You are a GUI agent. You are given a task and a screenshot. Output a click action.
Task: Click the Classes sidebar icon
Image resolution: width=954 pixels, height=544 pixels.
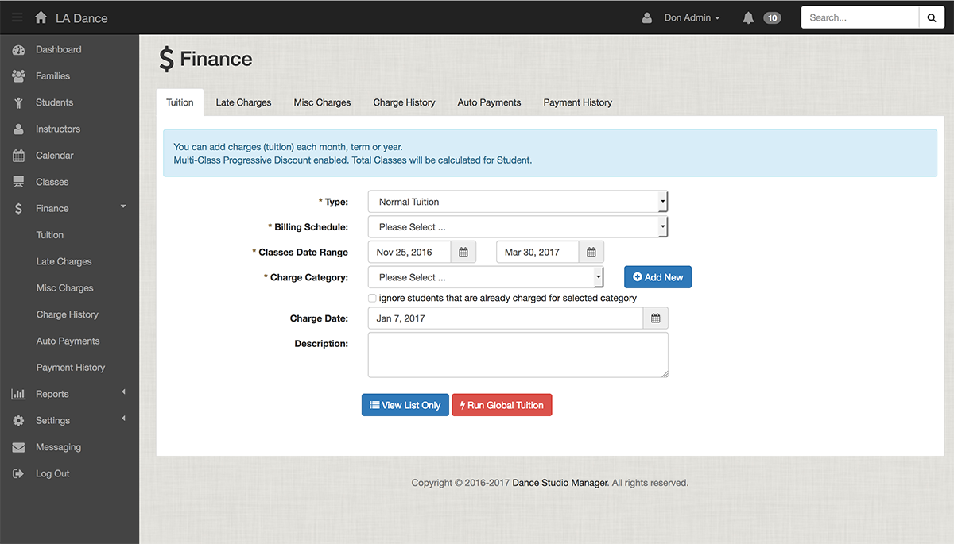pyautogui.click(x=19, y=181)
